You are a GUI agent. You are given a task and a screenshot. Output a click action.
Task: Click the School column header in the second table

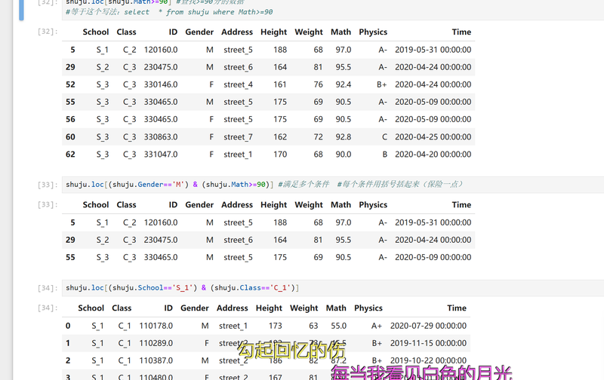click(x=95, y=205)
